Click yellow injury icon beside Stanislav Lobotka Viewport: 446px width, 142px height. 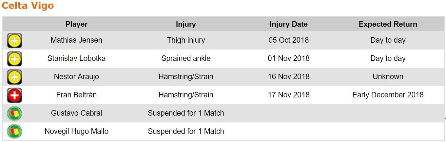(x=14, y=59)
